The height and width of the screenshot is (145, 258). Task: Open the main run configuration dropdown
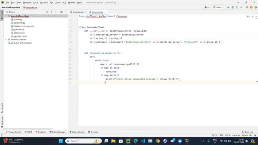point(218,7)
